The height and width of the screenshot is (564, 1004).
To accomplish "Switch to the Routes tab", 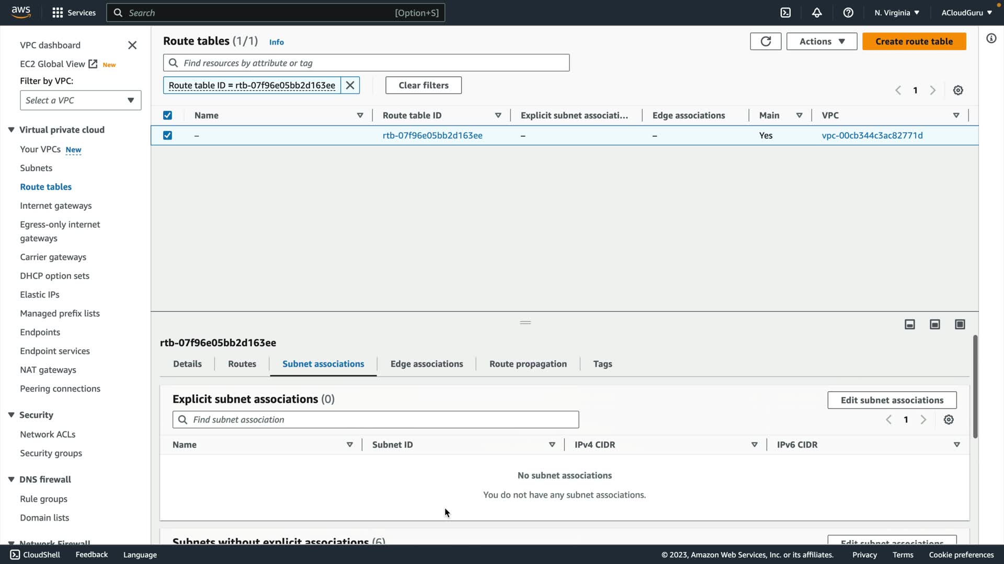I will point(242,364).
